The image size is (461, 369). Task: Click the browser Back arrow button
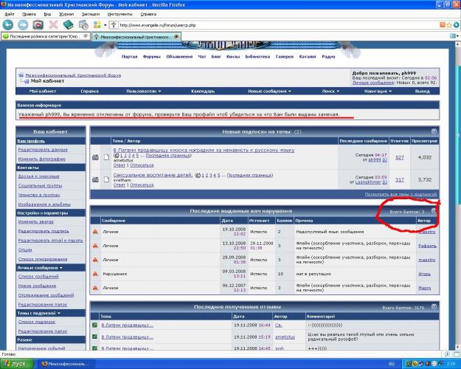(x=8, y=24)
